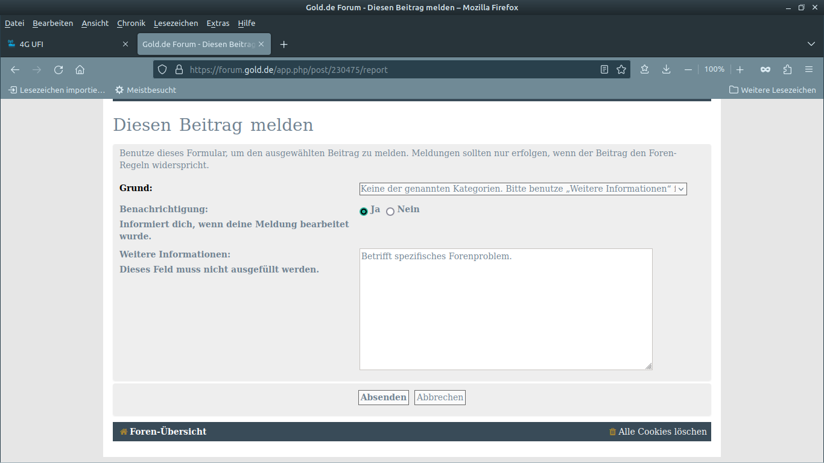Open the Bearbeiten menu

click(x=53, y=23)
